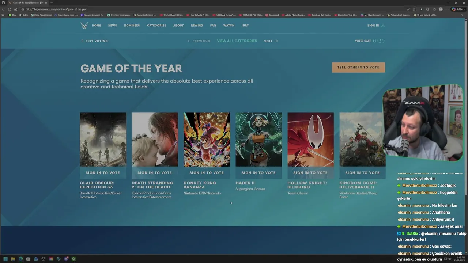Sign in to vote for Hades II
Screen dimensions: 468x263
(258, 173)
